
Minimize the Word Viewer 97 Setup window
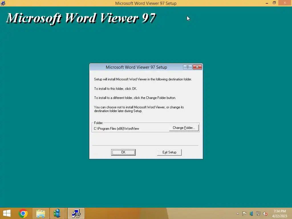[267, 3]
